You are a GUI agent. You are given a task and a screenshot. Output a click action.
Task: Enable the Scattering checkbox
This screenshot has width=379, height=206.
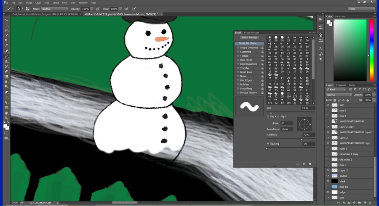(238, 52)
